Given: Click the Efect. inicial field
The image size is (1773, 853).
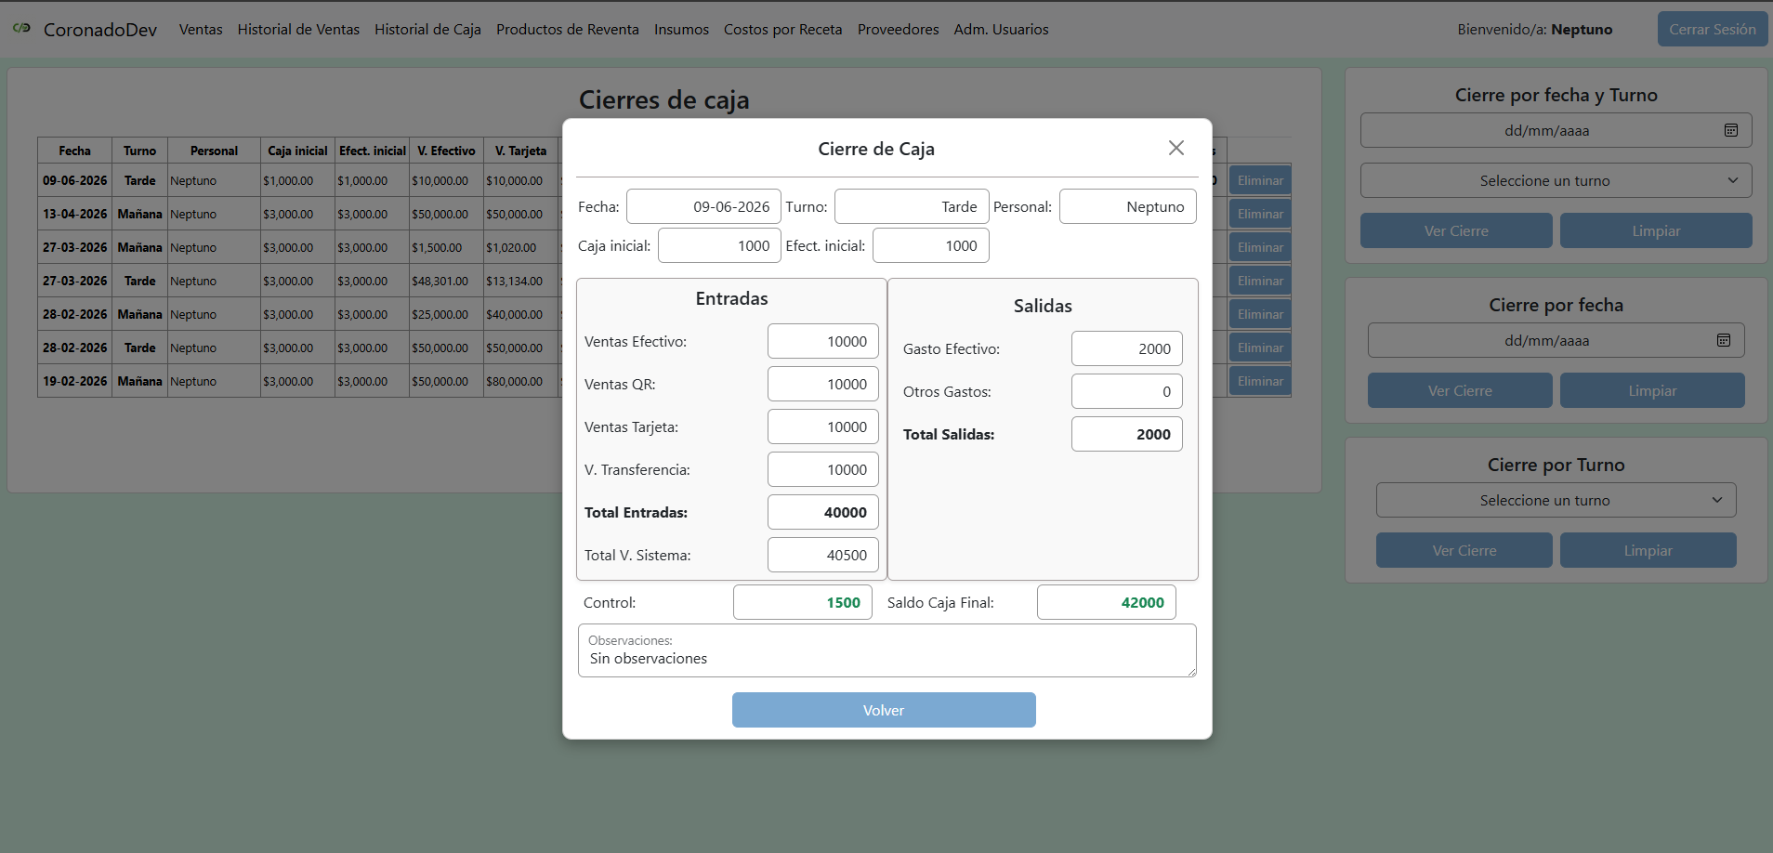Looking at the screenshot, I should [x=931, y=245].
